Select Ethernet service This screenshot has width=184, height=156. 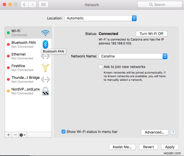pyautogui.click(x=28, y=56)
